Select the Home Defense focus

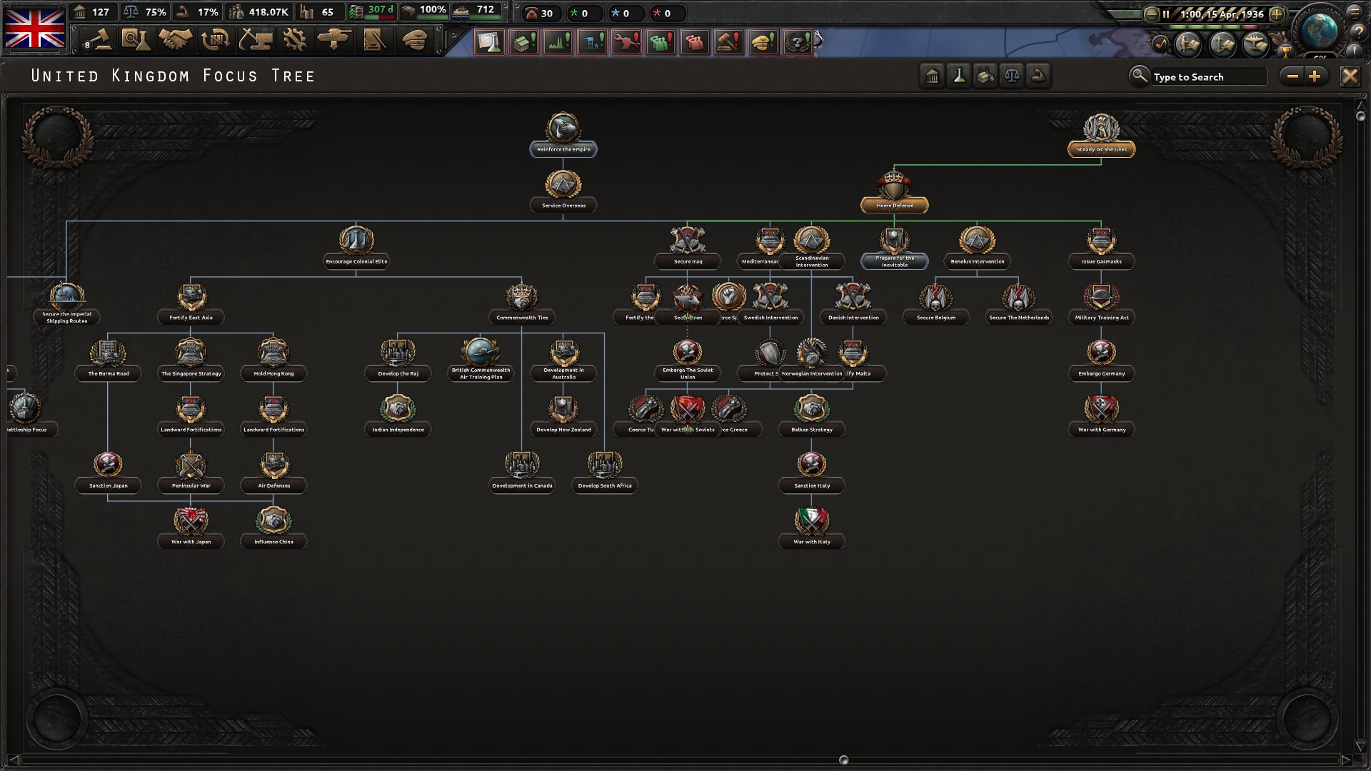pyautogui.click(x=894, y=191)
